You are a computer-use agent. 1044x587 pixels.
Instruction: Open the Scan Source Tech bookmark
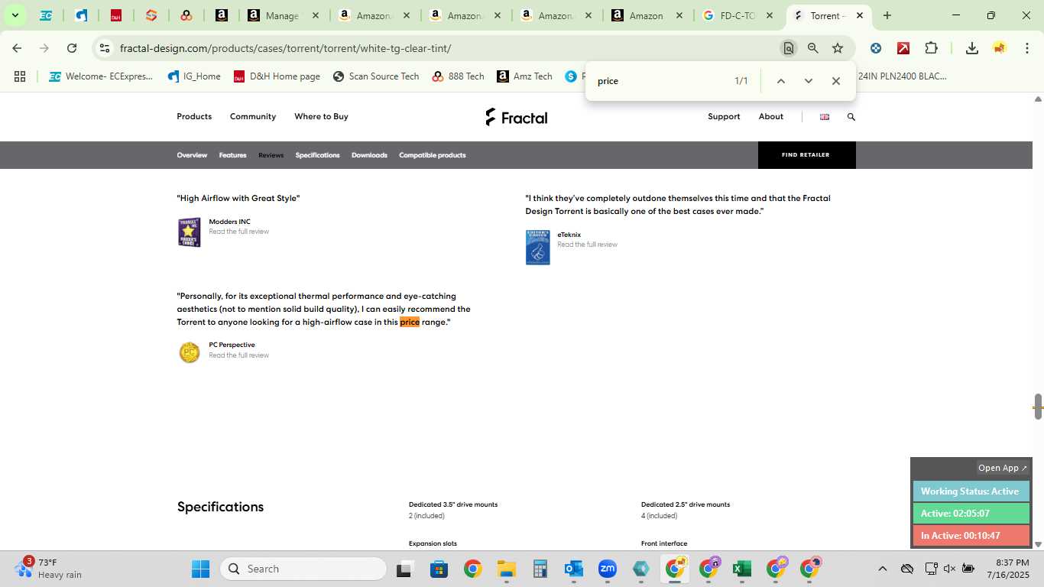(x=376, y=76)
